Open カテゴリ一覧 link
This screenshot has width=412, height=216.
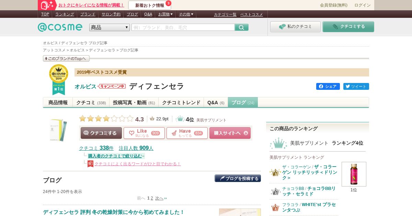pyautogui.click(x=225, y=14)
